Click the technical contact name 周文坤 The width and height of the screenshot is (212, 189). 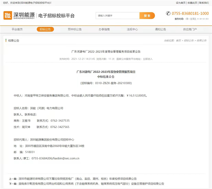coord(26,127)
